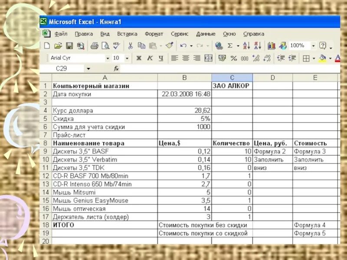Open the Данные menu
This screenshot has height=260, width=347.
[206, 34]
